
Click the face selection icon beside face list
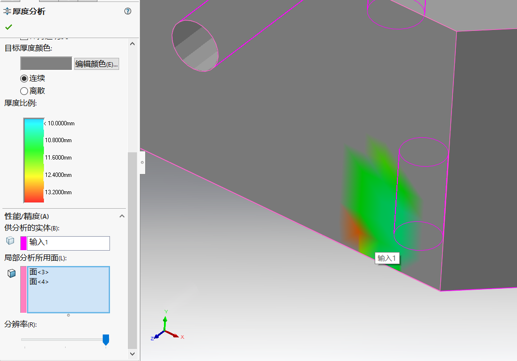coord(12,273)
